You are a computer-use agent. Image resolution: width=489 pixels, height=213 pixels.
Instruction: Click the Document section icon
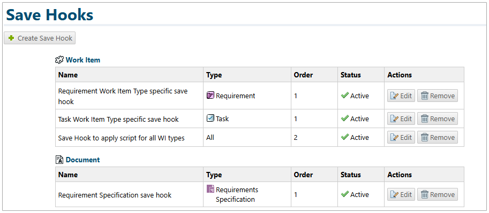tap(59, 160)
